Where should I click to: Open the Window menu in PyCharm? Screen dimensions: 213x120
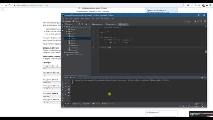107,18
